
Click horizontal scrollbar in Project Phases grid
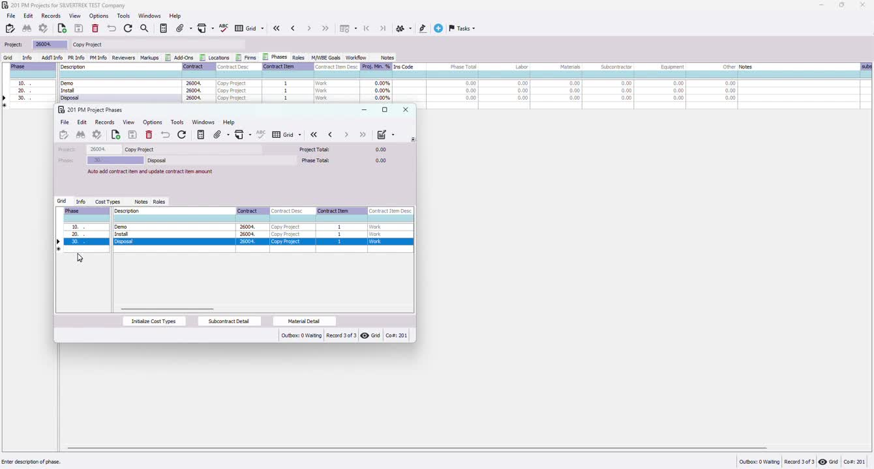pos(168,309)
